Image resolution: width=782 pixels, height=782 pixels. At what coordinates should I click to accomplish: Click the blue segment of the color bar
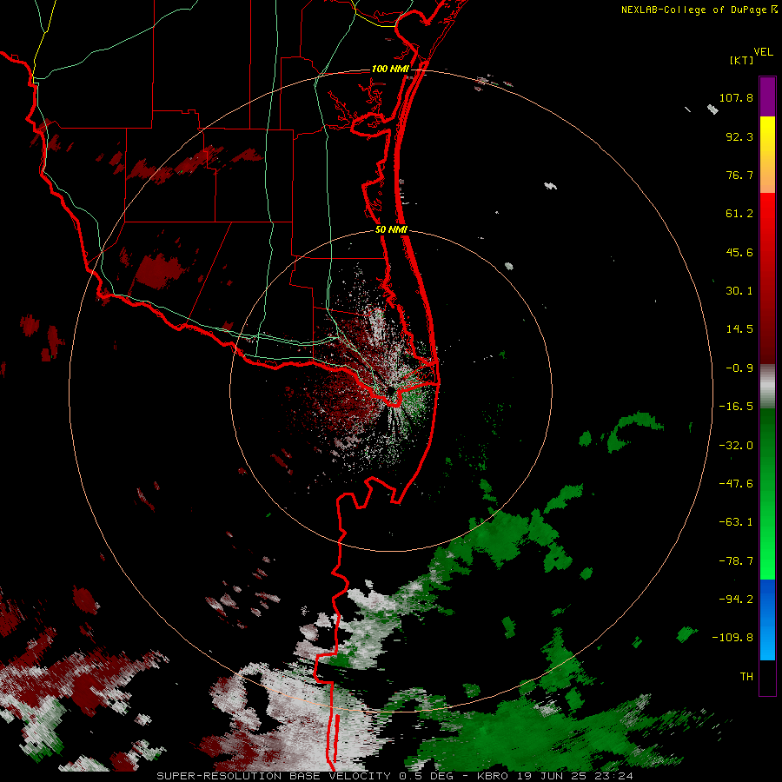[x=767, y=620]
